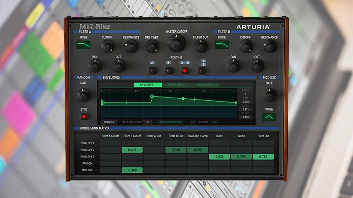Switch to the Envelope 3 tab
The image size is (353, 198).
[205, 85]
